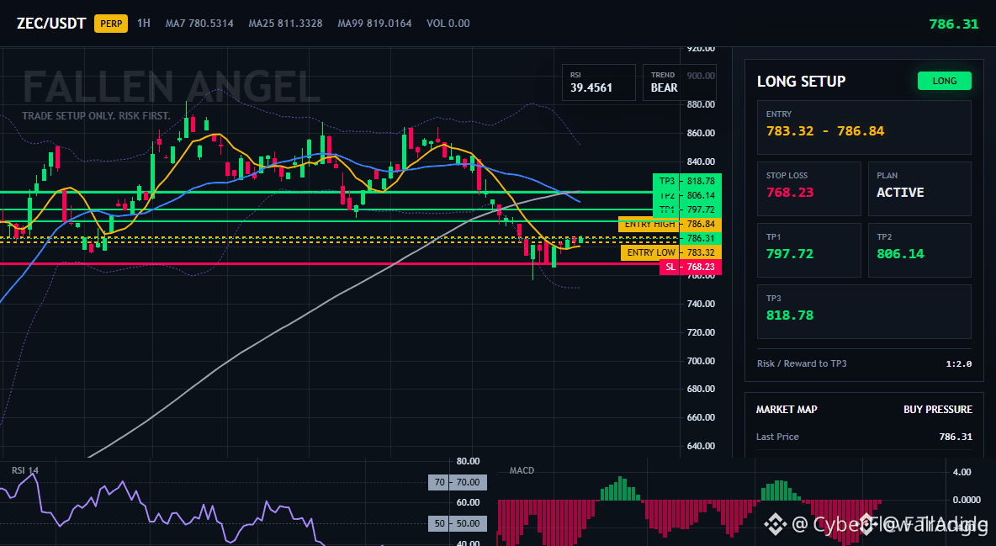Click the 920.00 price axis label
The height and width of the screenshot is (546, 996).
tap(701, 48)
